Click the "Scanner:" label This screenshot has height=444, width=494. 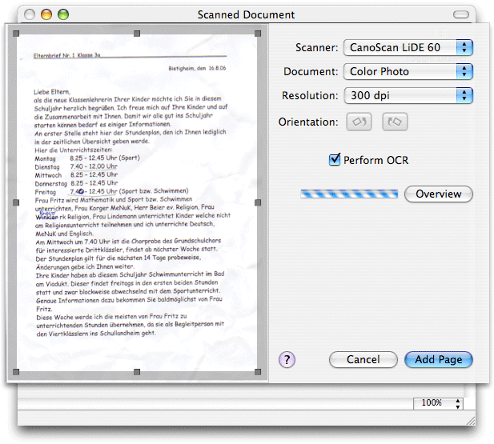click(x=316, y=47)
